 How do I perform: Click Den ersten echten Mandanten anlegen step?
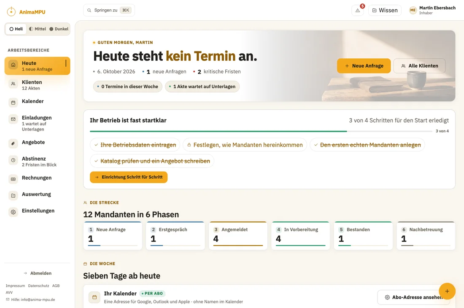point(367,144)
